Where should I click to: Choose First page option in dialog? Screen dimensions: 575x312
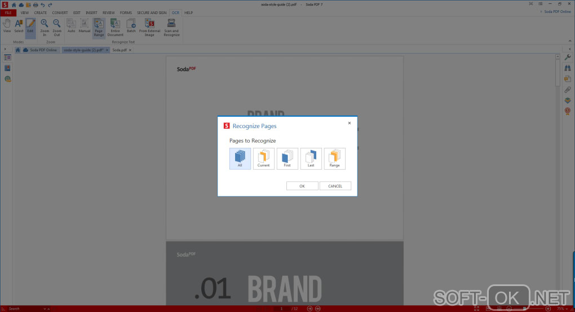[287, 159]
